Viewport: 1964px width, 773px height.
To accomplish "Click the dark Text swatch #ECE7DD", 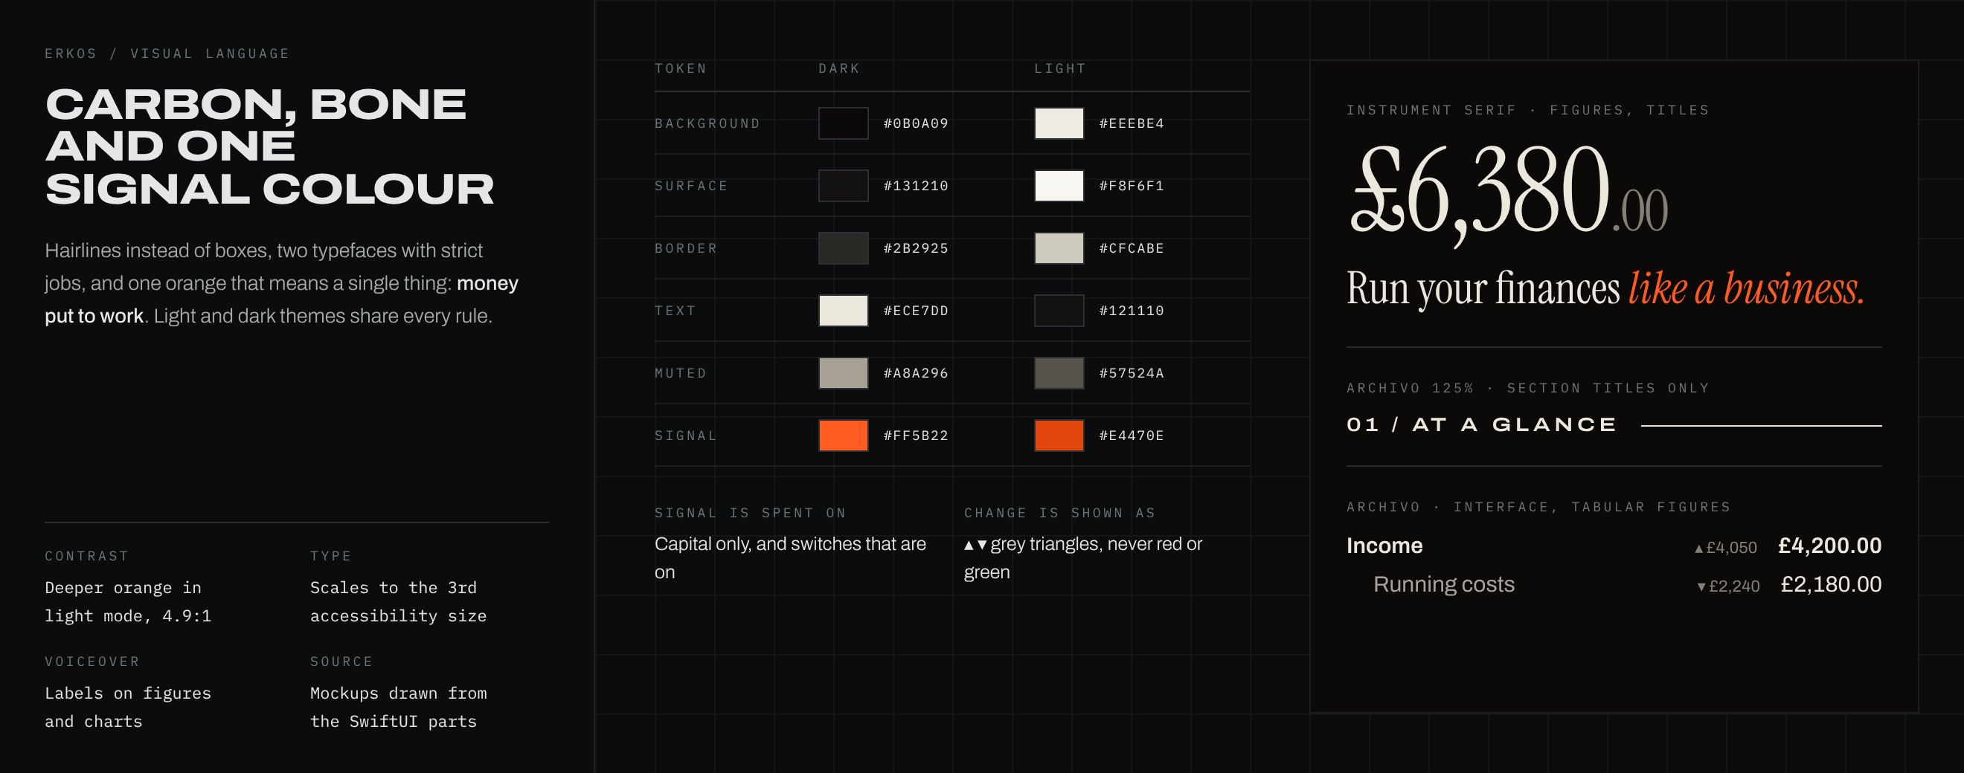I will (843, 311).
